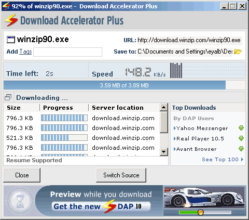
Task: Download Avant Browser via its green arrow
Action: [x=241, y=149]
